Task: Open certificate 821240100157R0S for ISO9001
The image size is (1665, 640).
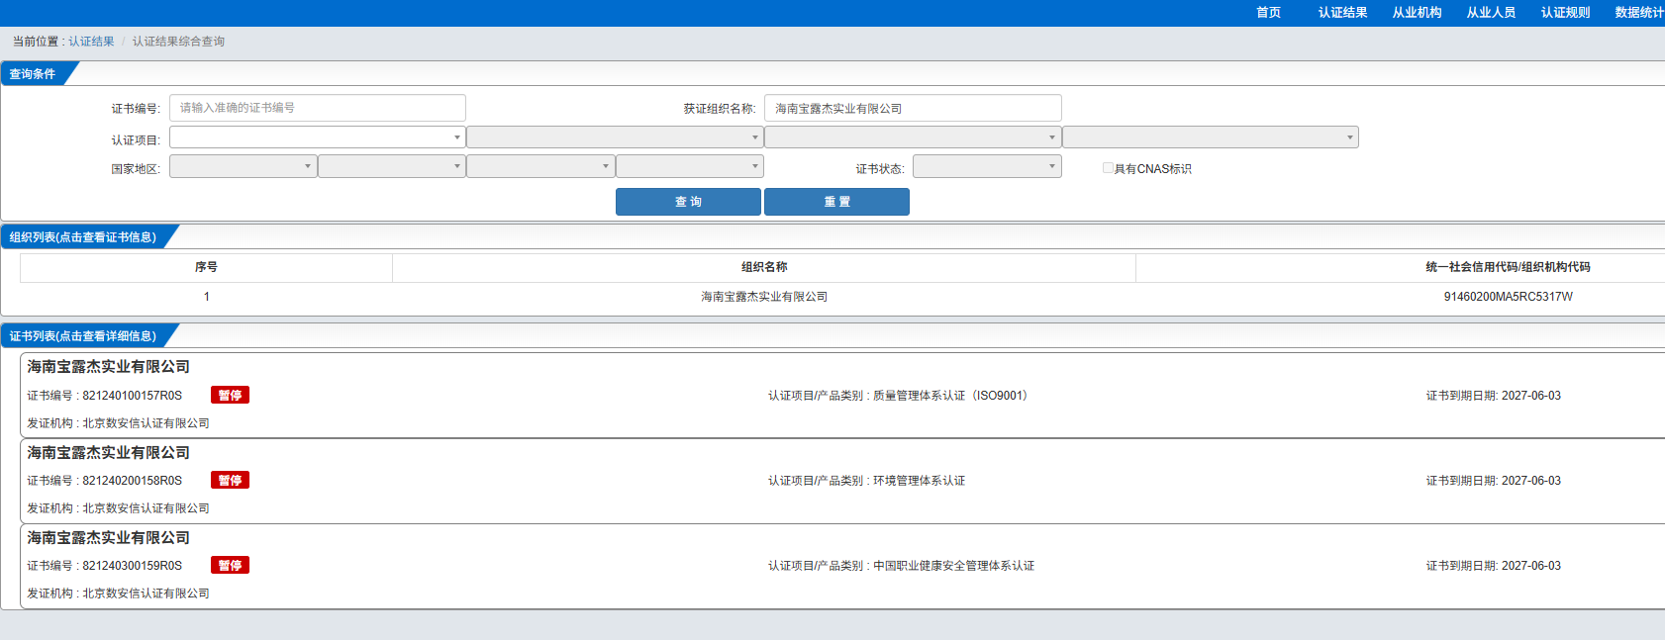Action: [132, 396]
